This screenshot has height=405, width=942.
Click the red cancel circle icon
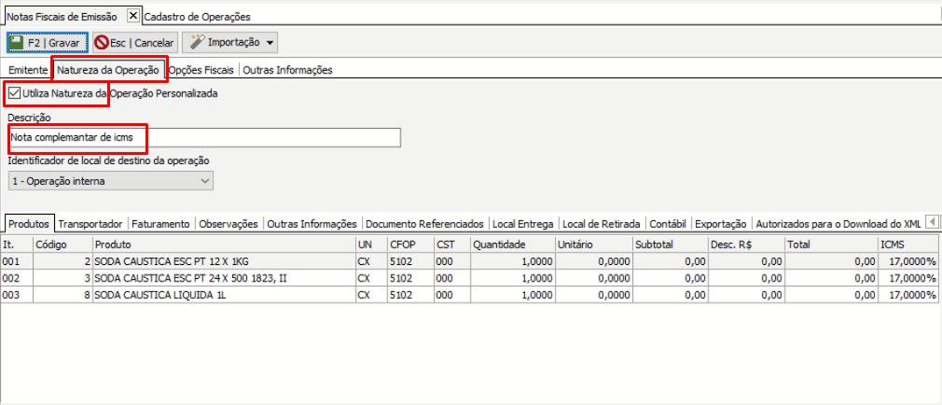pos(103,43)
